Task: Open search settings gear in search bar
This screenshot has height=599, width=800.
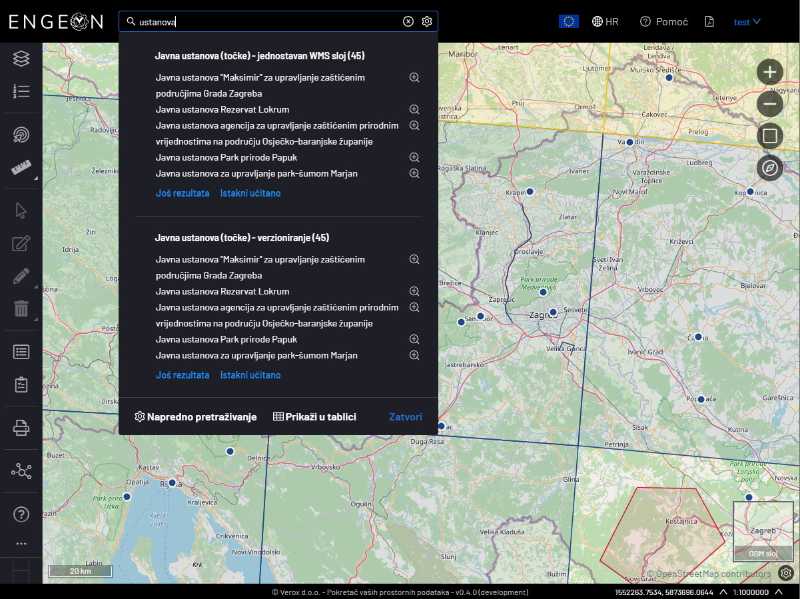Action: 427,21
